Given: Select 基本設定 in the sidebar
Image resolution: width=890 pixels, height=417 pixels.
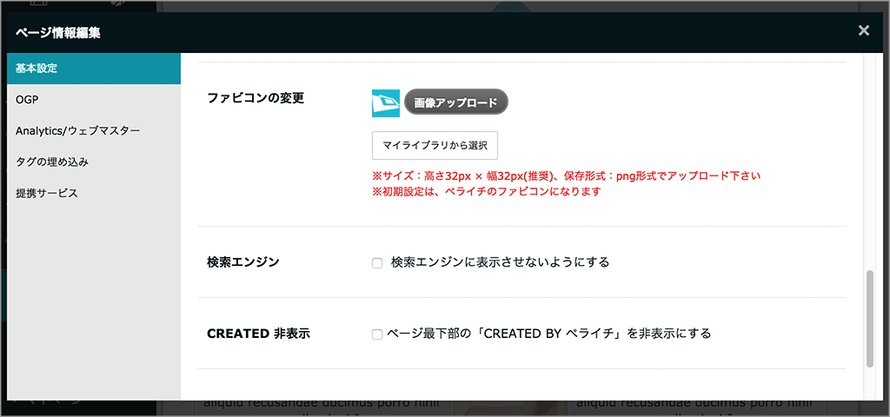Looking at the screenshot, I should (94, 69).
